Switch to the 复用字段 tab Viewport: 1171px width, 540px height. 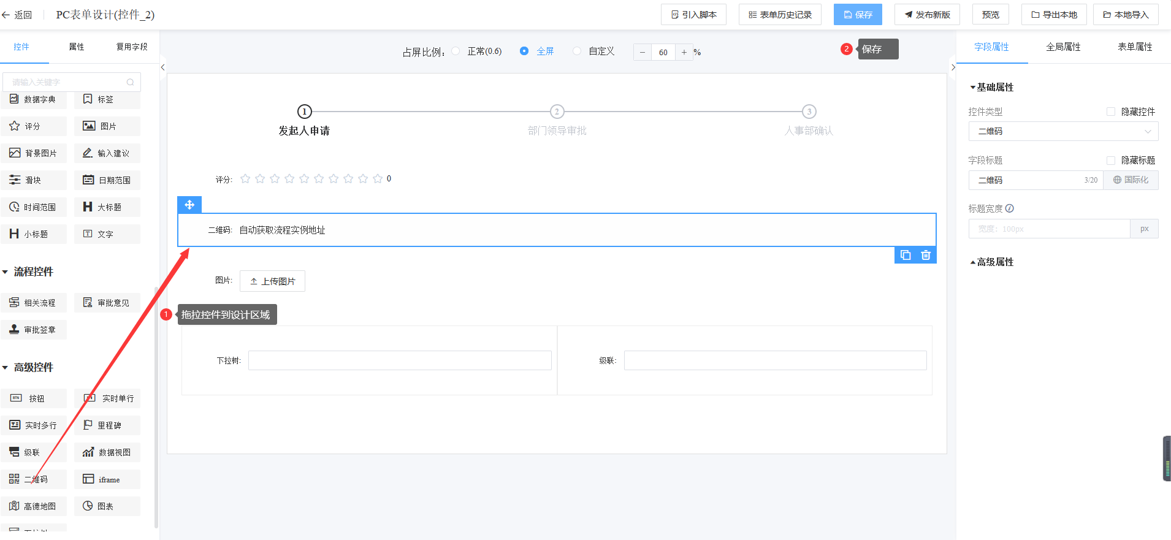pyautogui.click(x=132, y=47)
